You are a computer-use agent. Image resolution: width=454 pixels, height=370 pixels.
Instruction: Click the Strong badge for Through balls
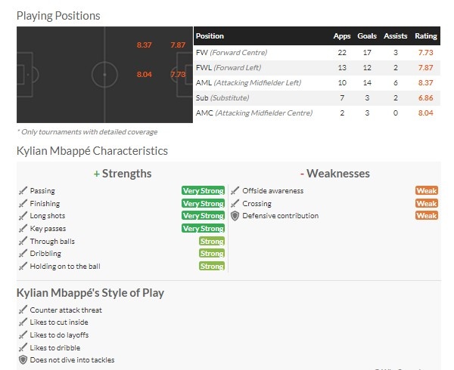(212, 241)
